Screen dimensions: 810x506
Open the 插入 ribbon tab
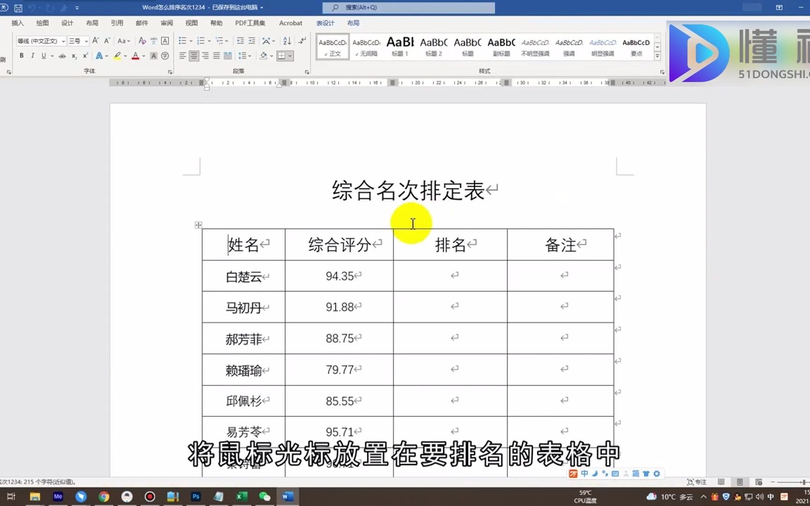pyautogui.click(x=18, y=23)
